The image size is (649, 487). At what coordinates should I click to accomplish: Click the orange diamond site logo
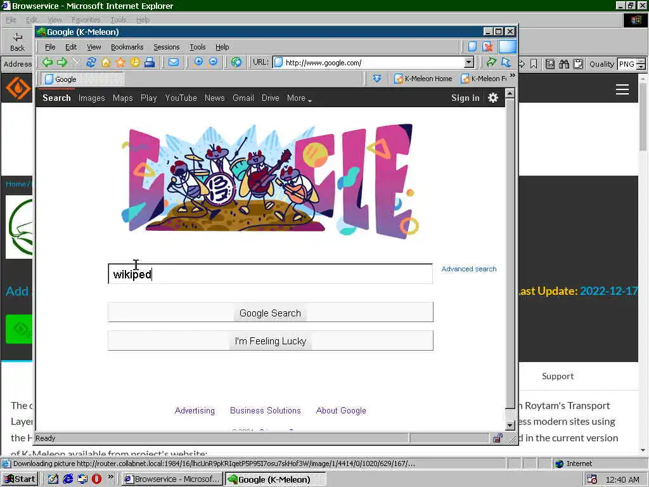coord(18,88)
